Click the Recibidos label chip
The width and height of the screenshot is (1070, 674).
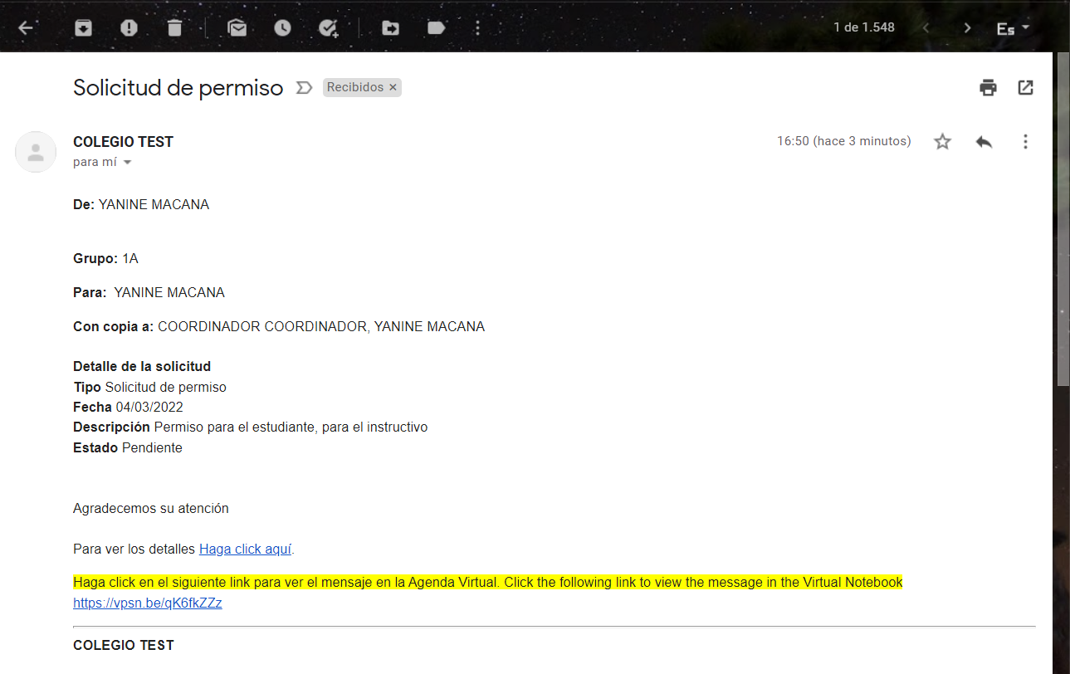click(x=355, y=87)
